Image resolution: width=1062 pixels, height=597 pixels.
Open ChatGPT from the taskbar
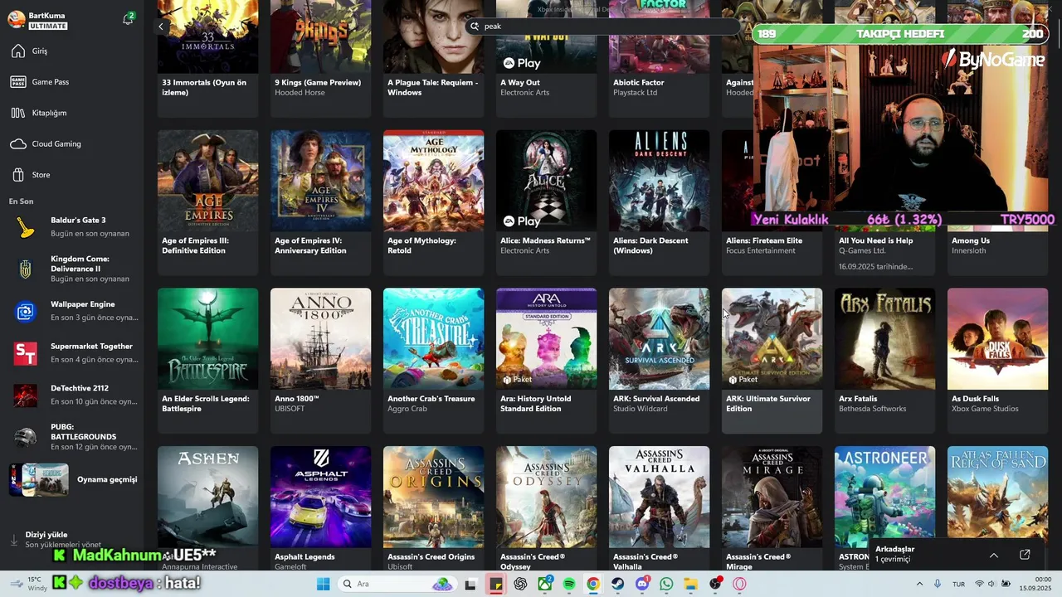pos(520,584)
